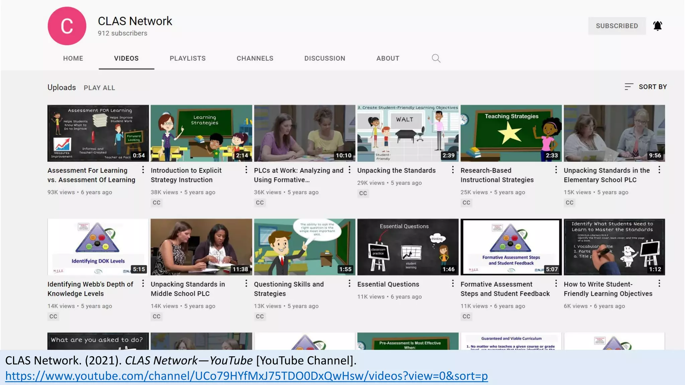The image size is (685, 385).
Task: Click CC badge under Research-Based Instructional Strategies
Action: [x=466, y=203]
